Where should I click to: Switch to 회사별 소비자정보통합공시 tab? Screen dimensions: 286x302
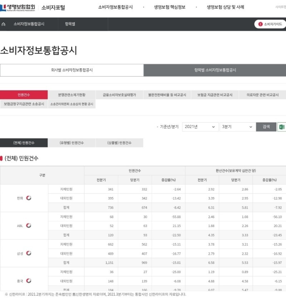(x=72, y=70)
